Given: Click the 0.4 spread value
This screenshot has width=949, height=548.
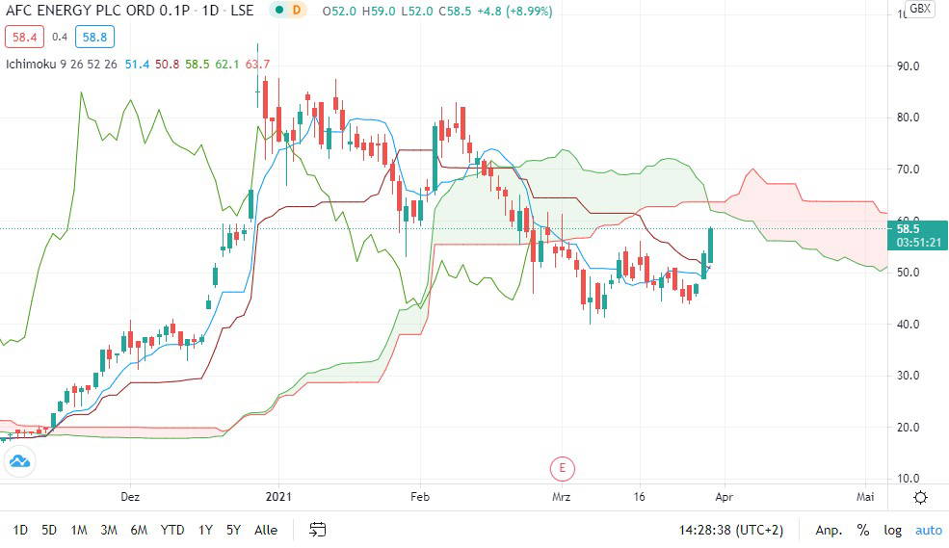Looking at the screenshot, I should point(60,37).
